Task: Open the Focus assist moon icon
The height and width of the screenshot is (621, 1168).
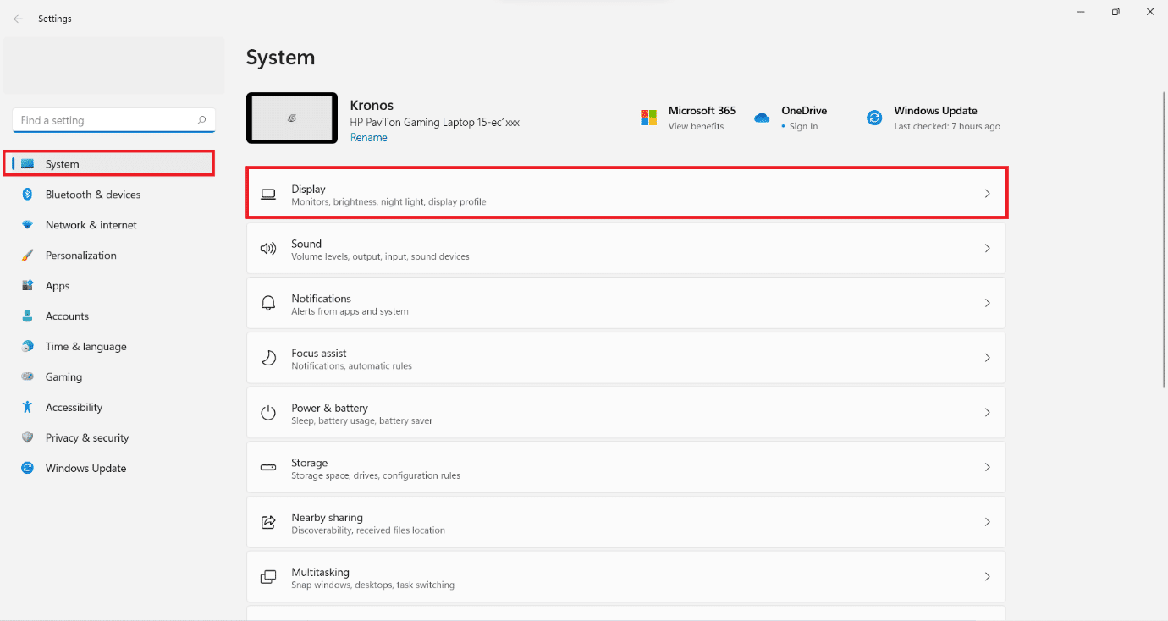Action: tap(267, 358)
